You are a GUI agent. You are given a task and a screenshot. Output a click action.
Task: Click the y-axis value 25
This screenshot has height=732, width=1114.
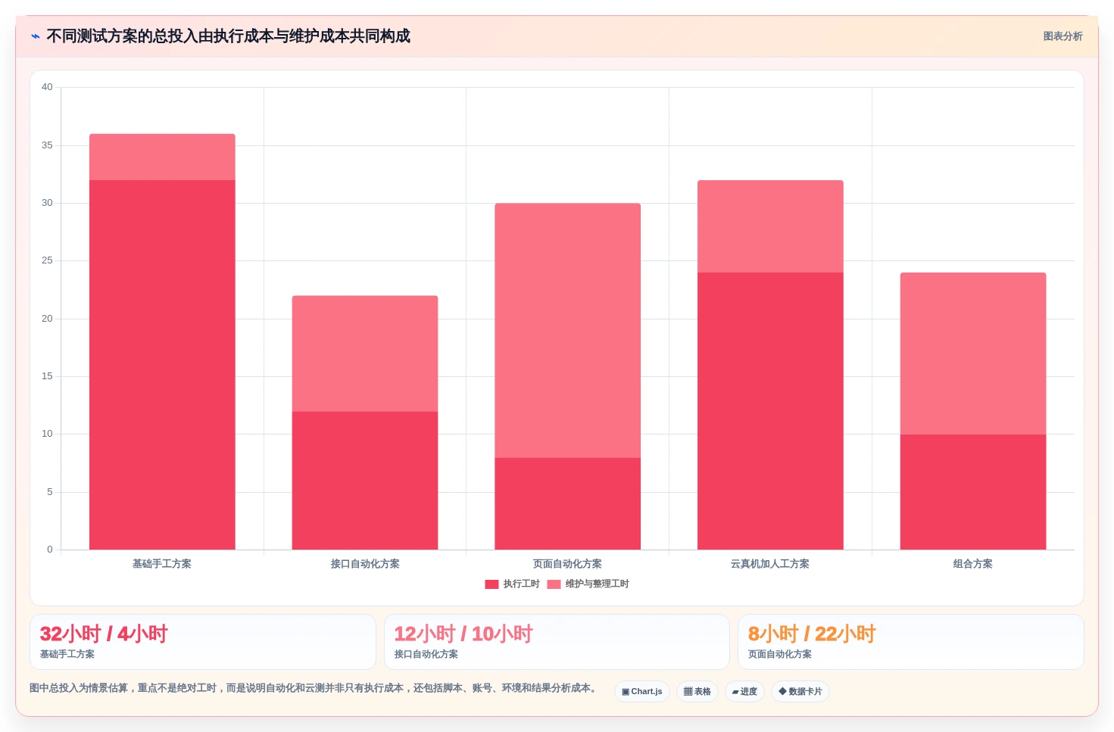(x=47, y=260)
